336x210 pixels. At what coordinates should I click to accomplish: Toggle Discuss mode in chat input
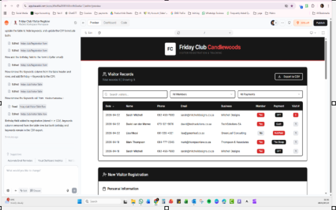[35, 190]
